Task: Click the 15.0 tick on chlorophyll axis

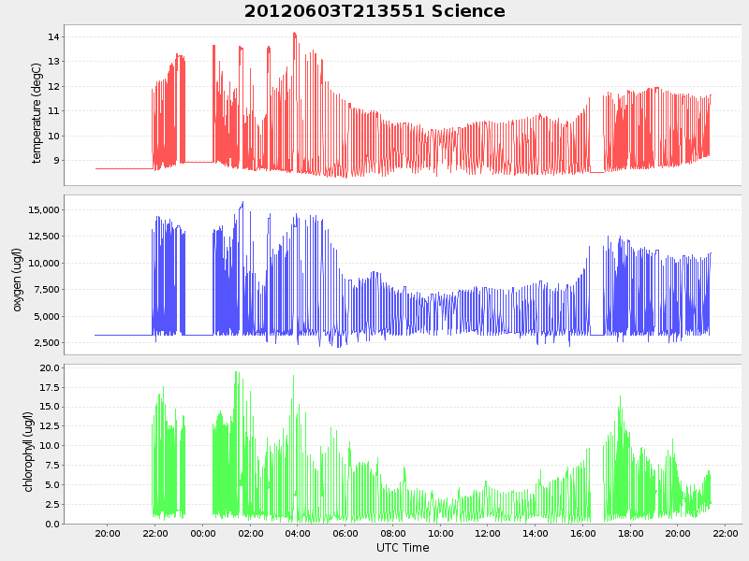Action: (50, 407)
